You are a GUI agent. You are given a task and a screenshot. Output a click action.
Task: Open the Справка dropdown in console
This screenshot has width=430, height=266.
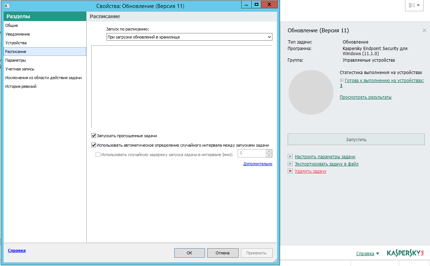367,253
